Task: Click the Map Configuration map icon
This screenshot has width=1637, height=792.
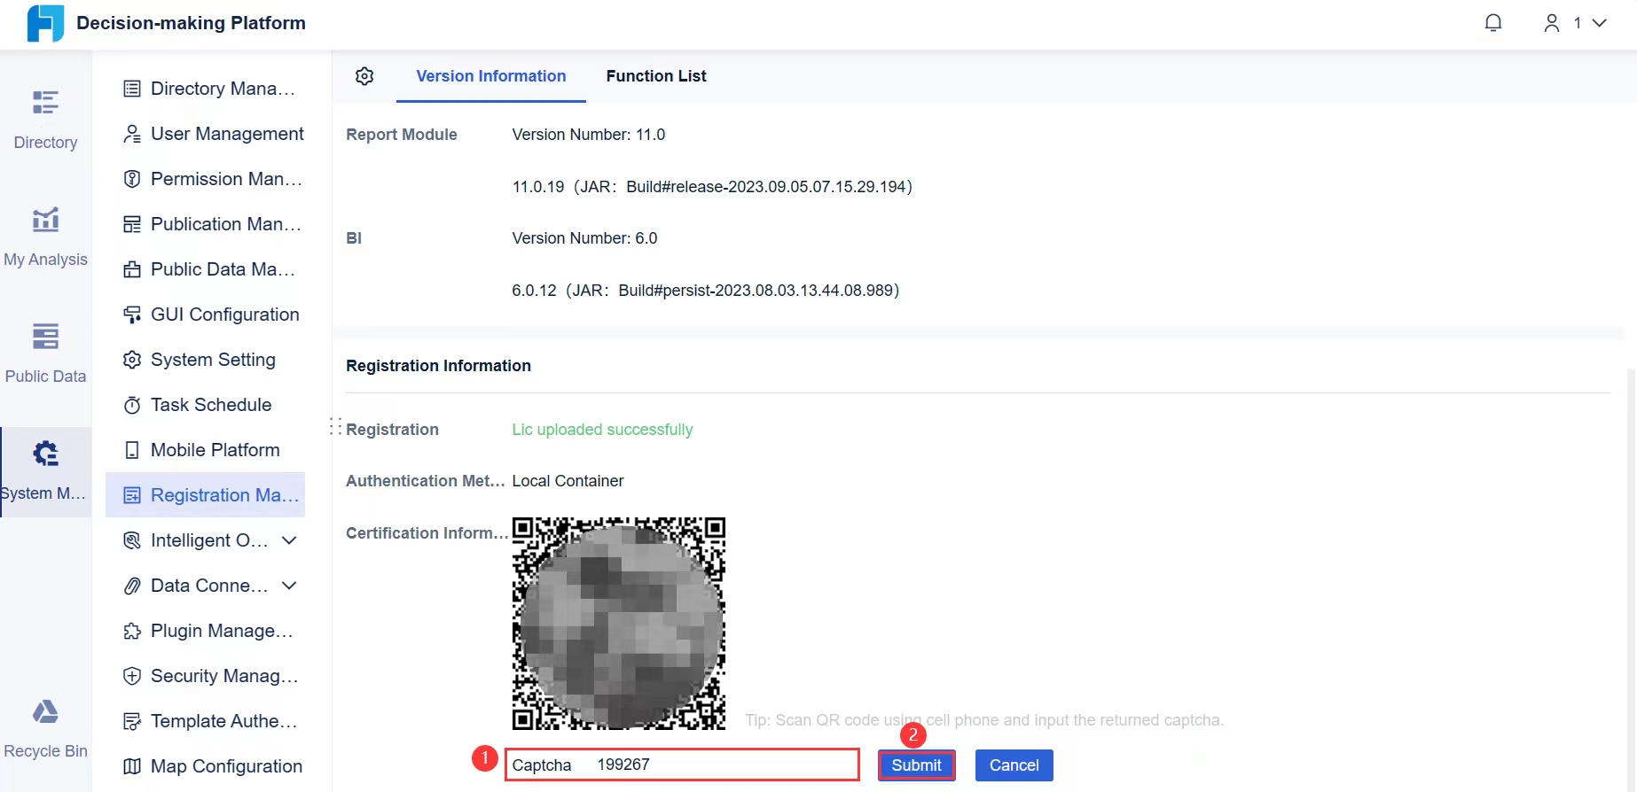Action: [x=132, y=766]
